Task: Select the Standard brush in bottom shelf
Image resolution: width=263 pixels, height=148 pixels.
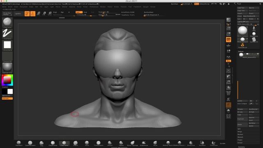Action: pos(19,143)
